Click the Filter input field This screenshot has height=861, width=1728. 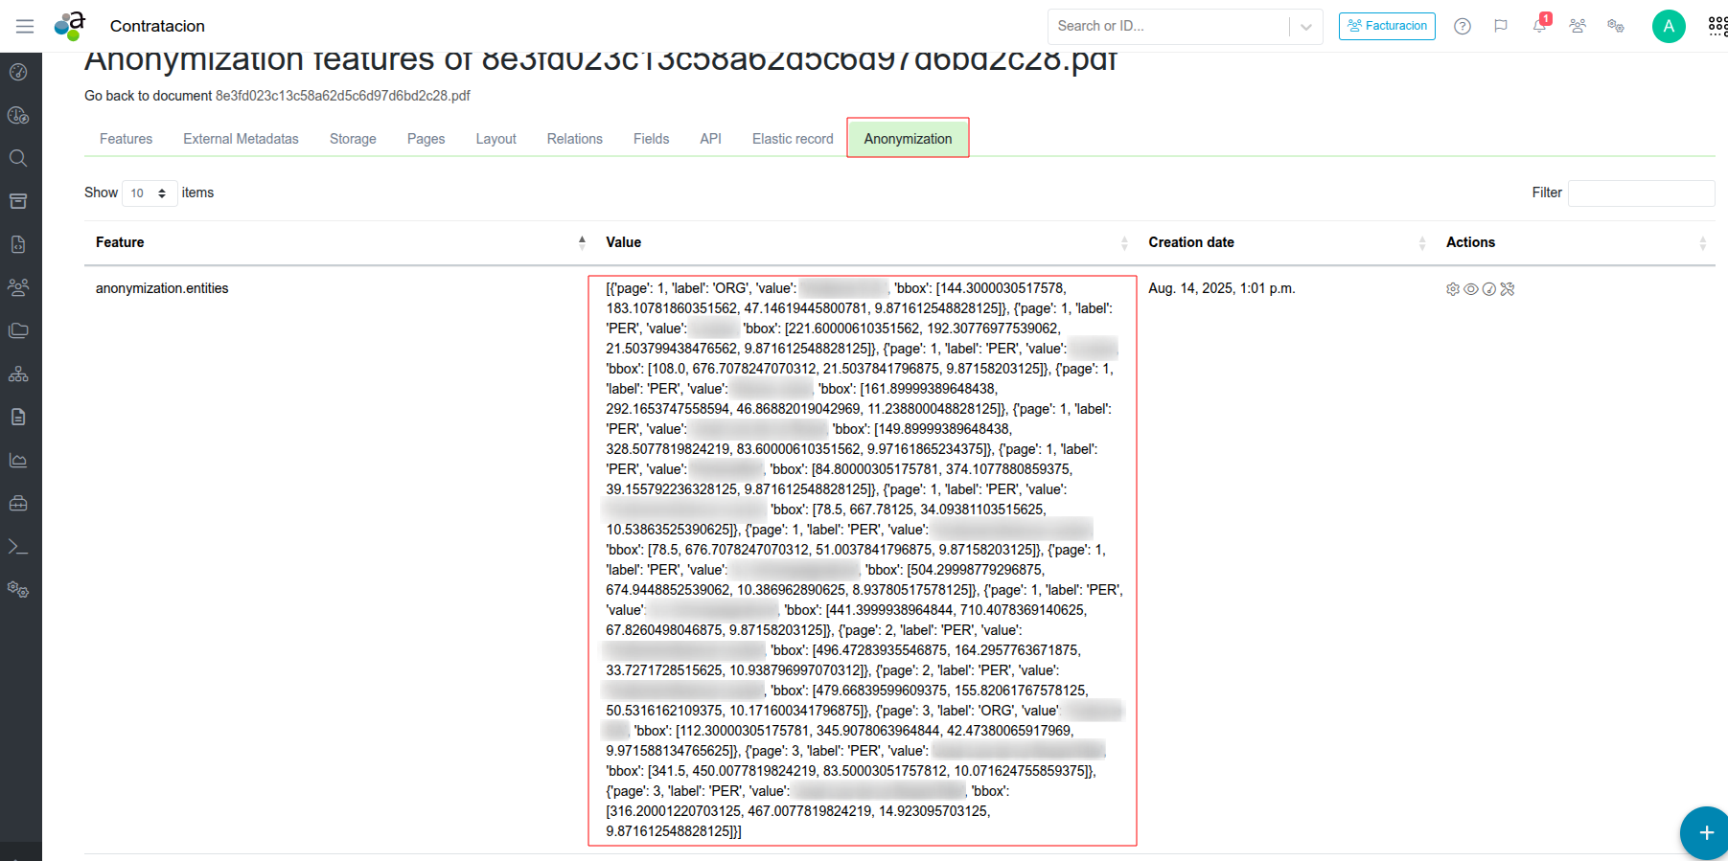point(1641,193)
